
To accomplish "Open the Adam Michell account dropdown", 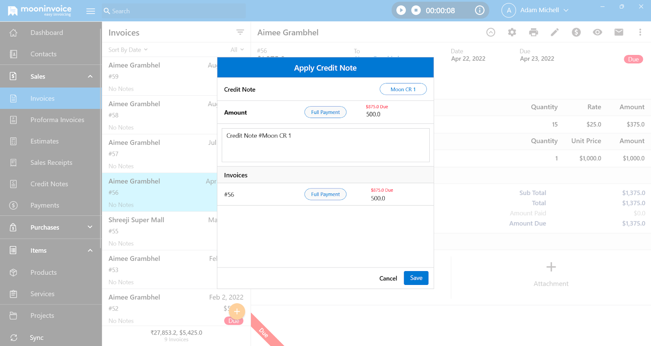I will coord(535,10).
